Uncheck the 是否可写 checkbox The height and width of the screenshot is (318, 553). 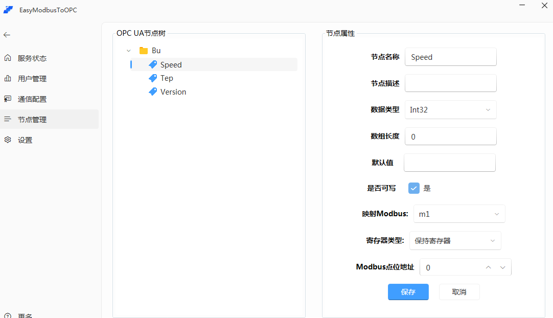[x=414, y=188]
